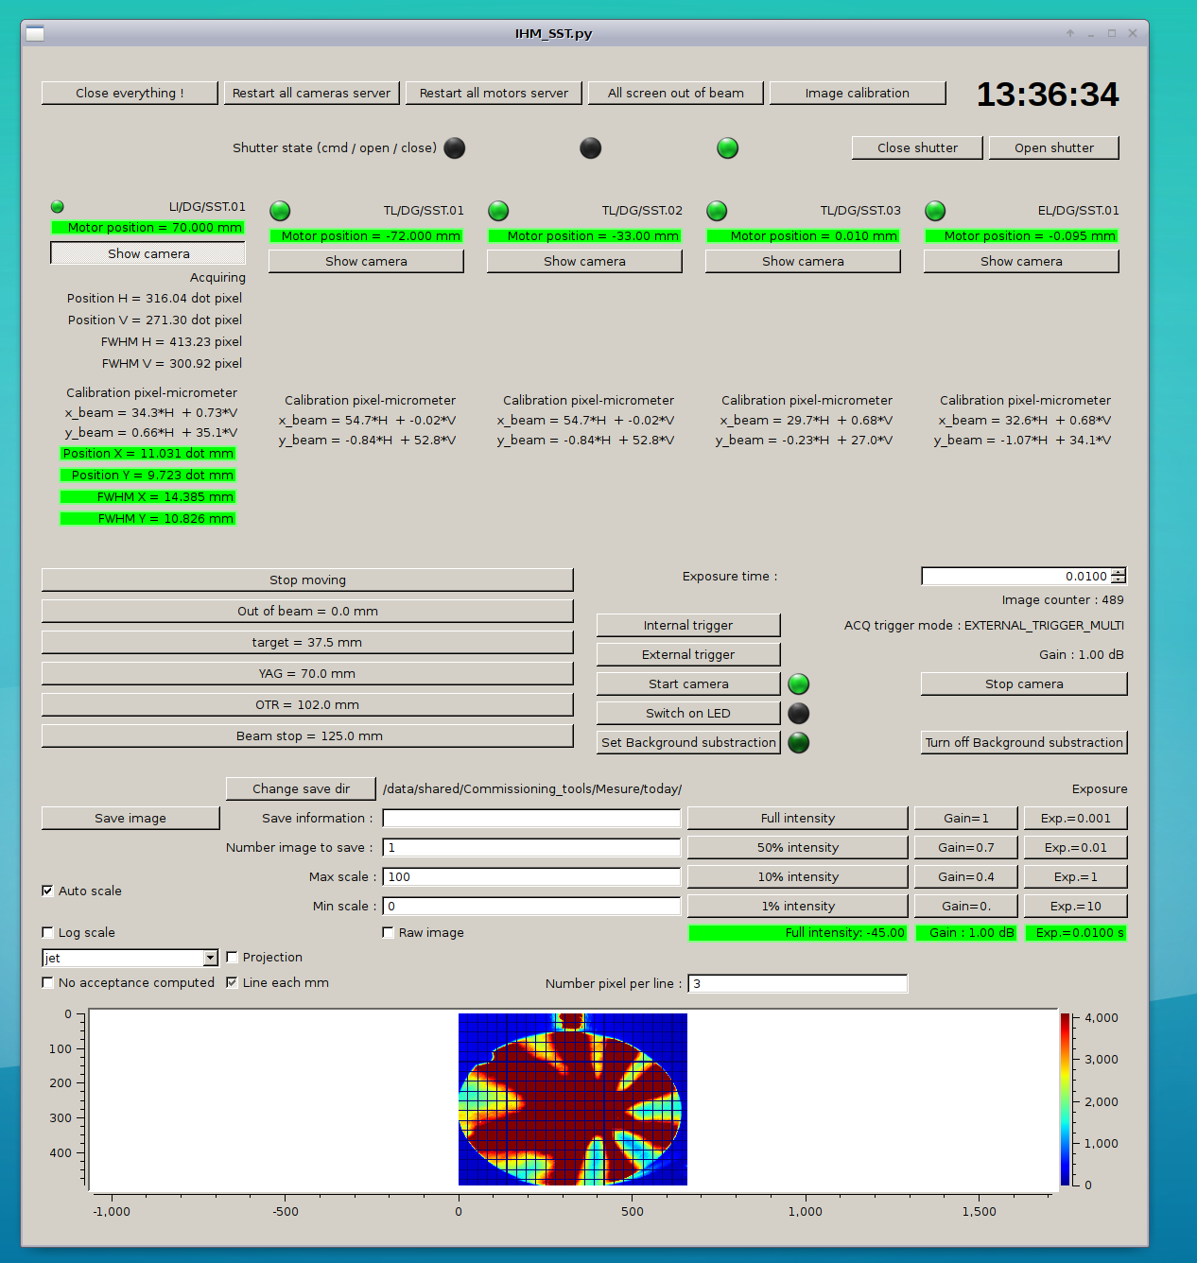Image resolution: width=1197 pixels, height=1263 pixels.
Task: Click the Background subtraction status indicator
Action: click(x=799, y=742)
